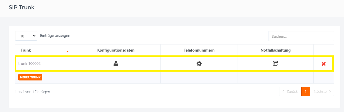Click the SIP Trunk page title
This screenshot has height=112, width=344.
point(22,7)
